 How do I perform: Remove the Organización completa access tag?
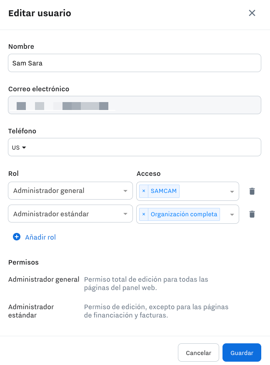(144, 214)
